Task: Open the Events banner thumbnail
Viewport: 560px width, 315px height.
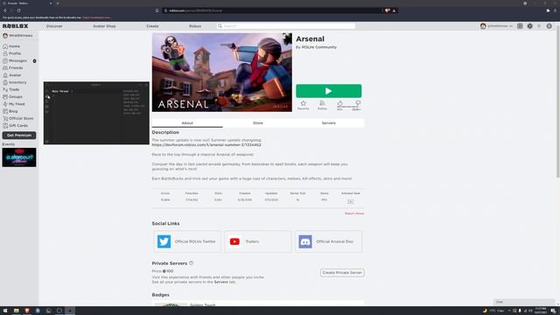Action: [19, 157]
